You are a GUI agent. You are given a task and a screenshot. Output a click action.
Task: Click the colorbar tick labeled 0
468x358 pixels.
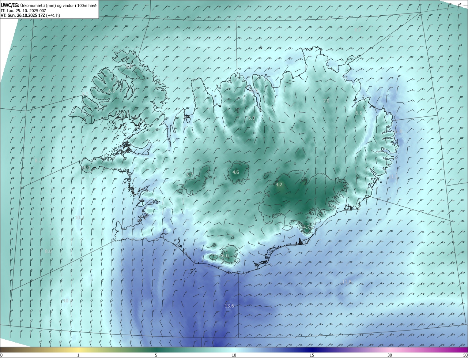click(1, 355)
